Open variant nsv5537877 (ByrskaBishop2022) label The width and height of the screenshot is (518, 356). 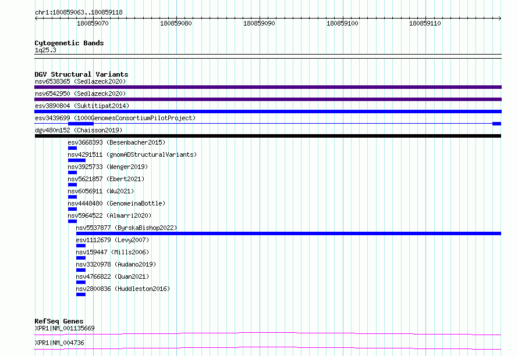coord(126,228)
